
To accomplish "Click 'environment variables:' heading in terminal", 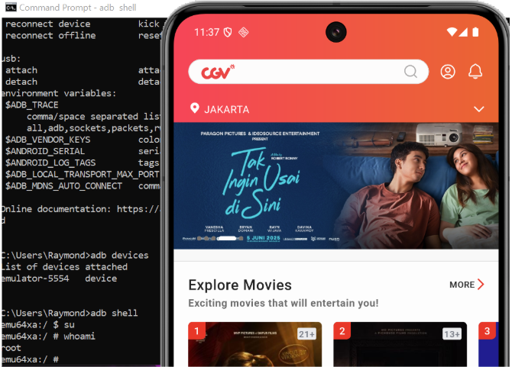I will pyautogui.click(x=59, y=94).
